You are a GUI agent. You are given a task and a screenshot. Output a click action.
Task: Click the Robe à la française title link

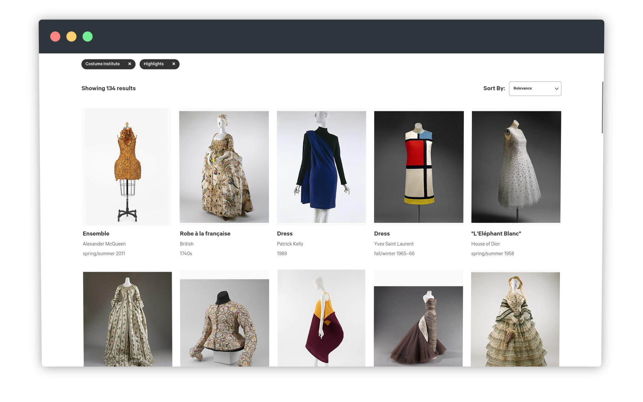205,233
